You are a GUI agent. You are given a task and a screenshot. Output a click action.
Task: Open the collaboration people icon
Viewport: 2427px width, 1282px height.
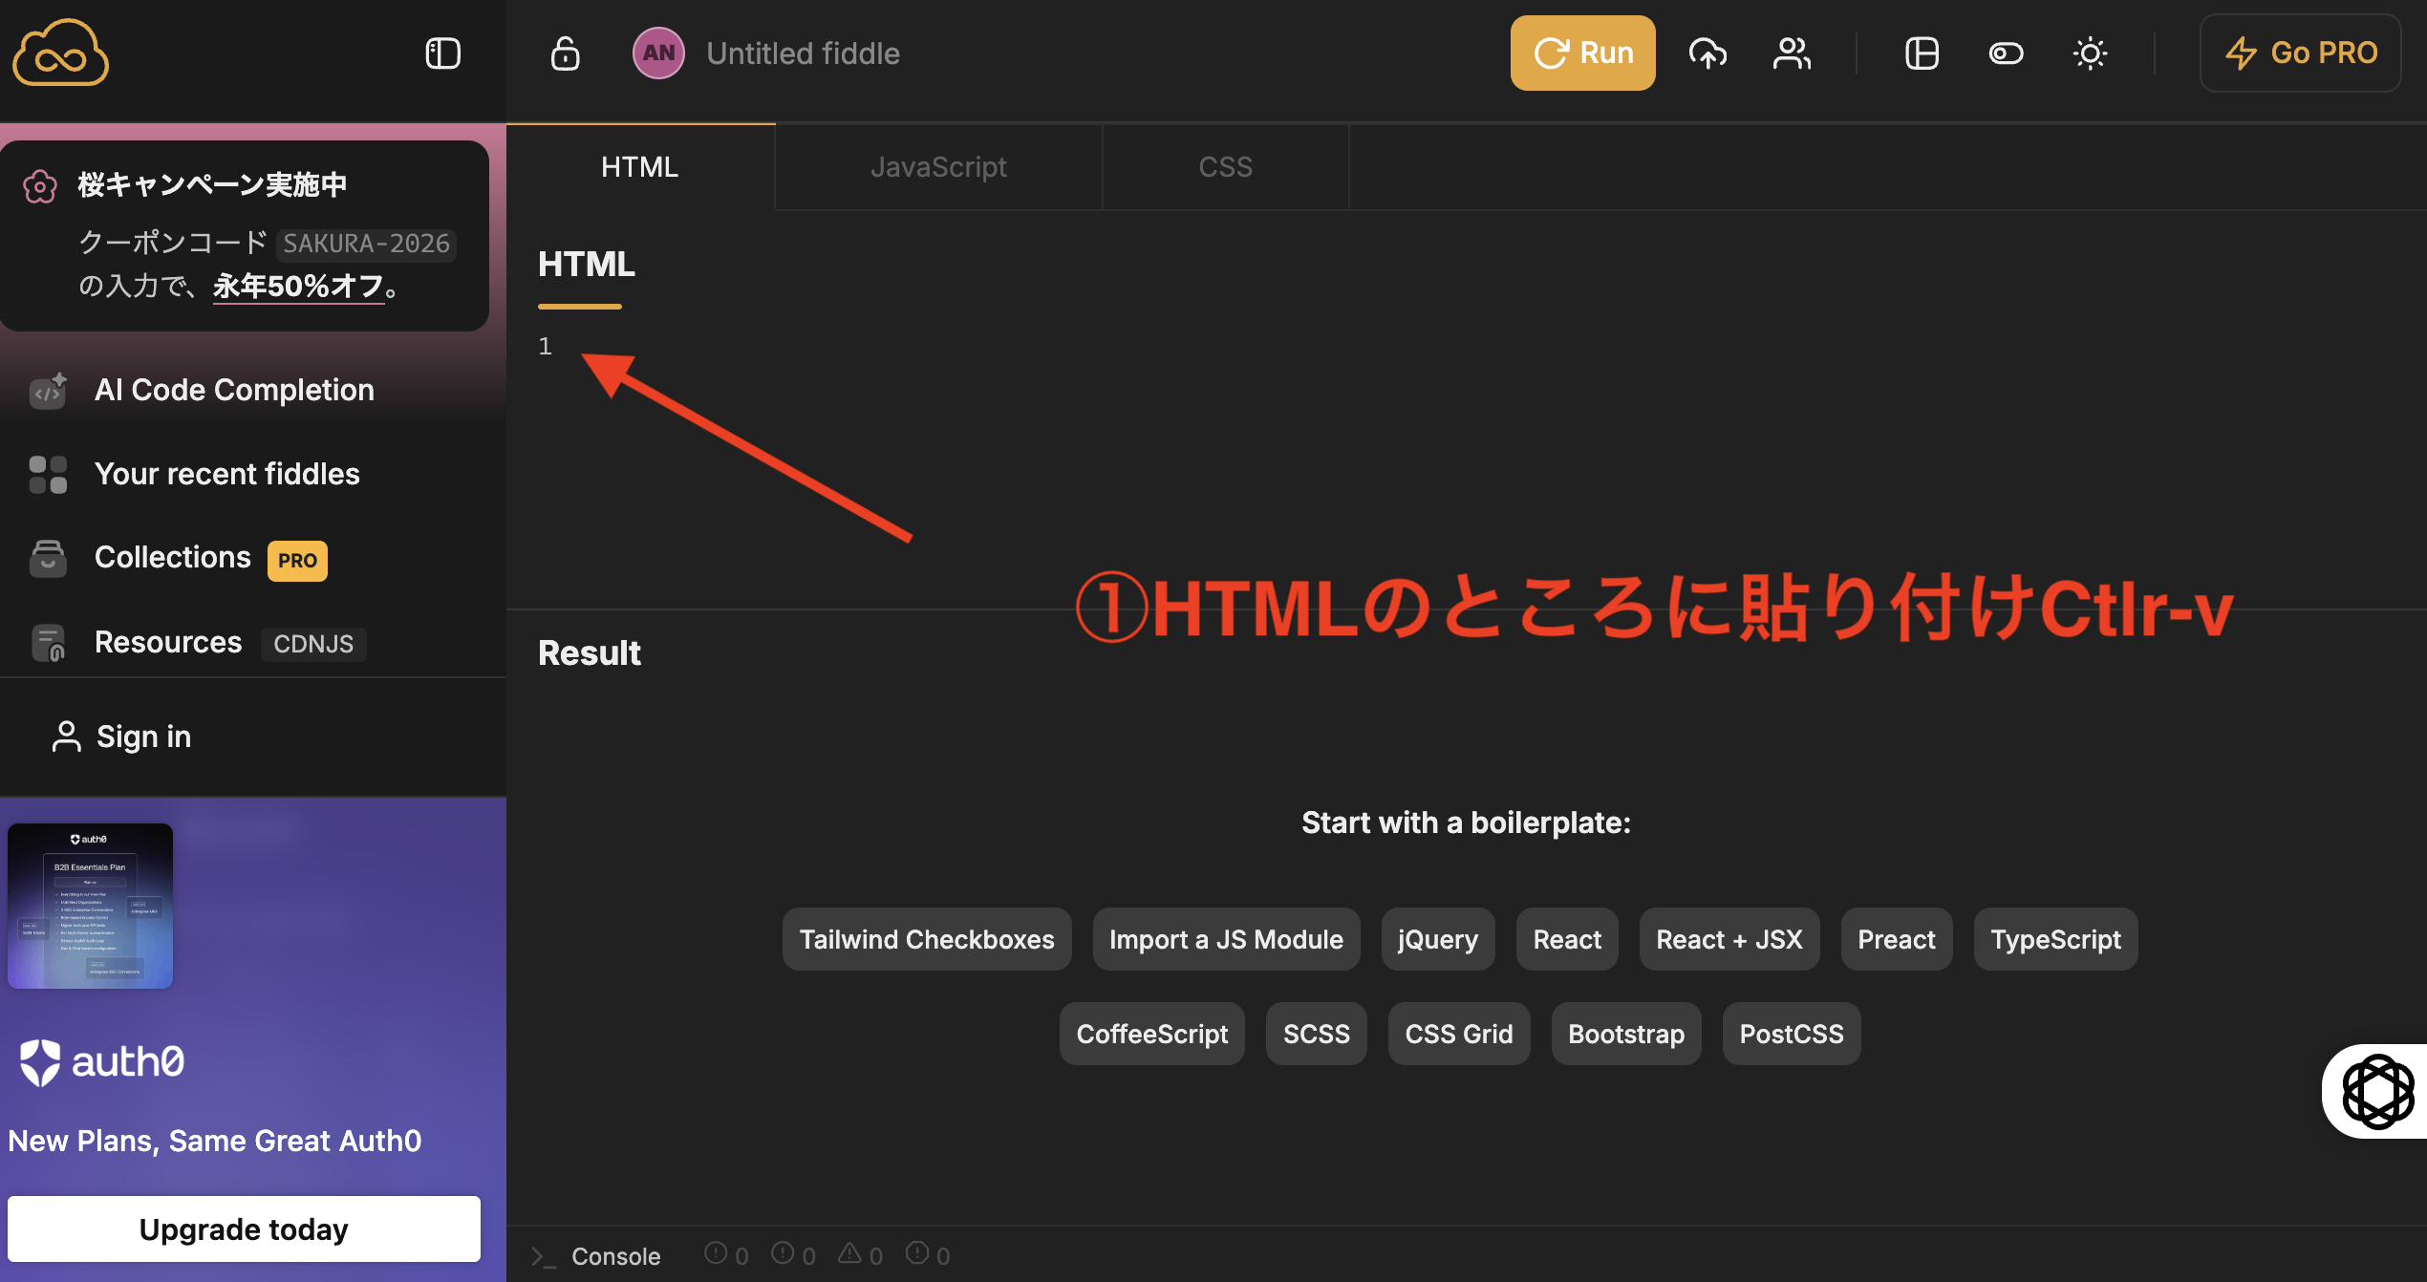click(x=1792, y=53)
